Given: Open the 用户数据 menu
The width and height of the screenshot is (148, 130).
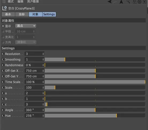Looking at the screenshot, I should click(x=33, y=1).
